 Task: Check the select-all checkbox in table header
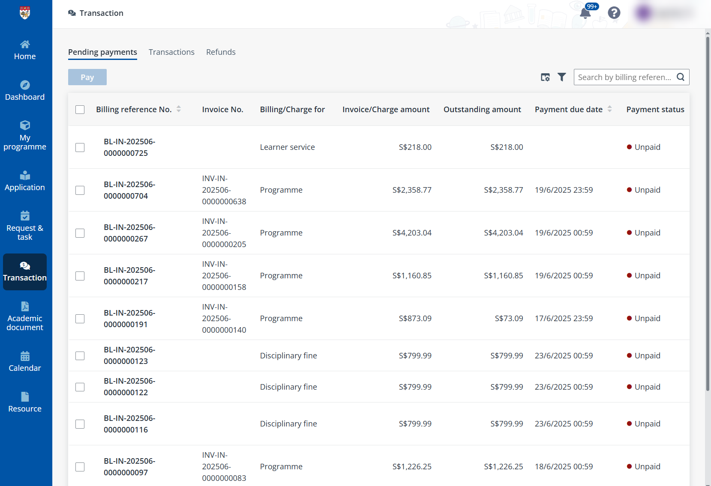[x=80, y=110]
